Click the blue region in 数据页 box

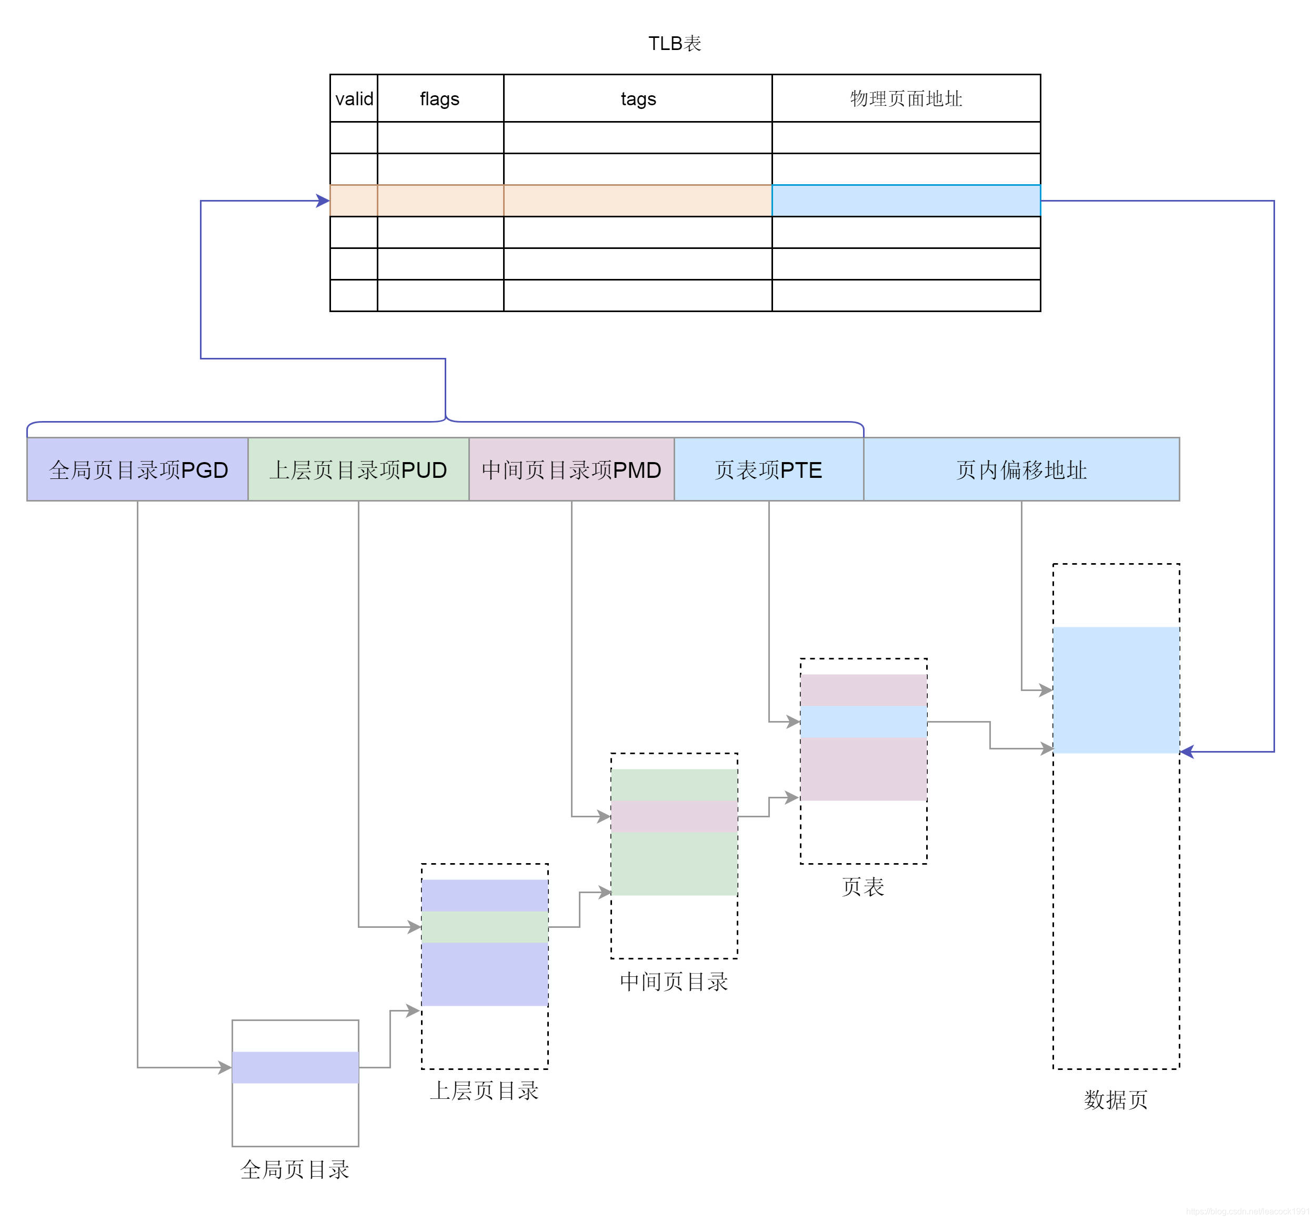tap(1117, 690)
